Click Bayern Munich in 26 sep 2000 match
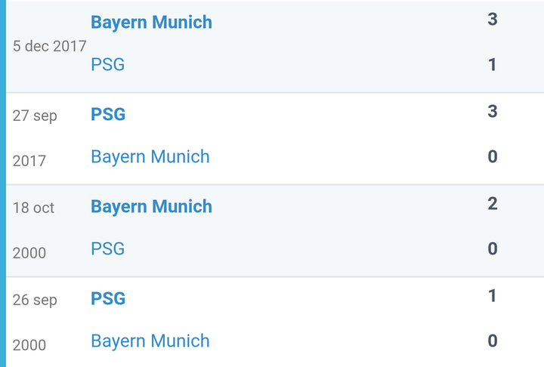This screenshot has height=367, width=544. (x=150, y=341)
